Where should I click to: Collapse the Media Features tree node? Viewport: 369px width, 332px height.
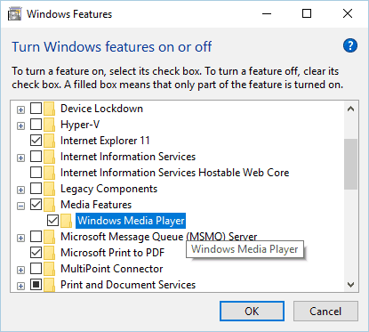click(x=20, y=206)
